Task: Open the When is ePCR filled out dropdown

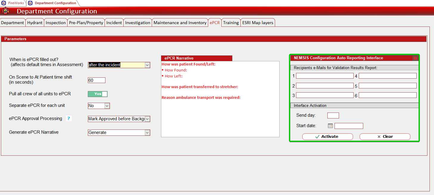Action: (x=147, y=65)
